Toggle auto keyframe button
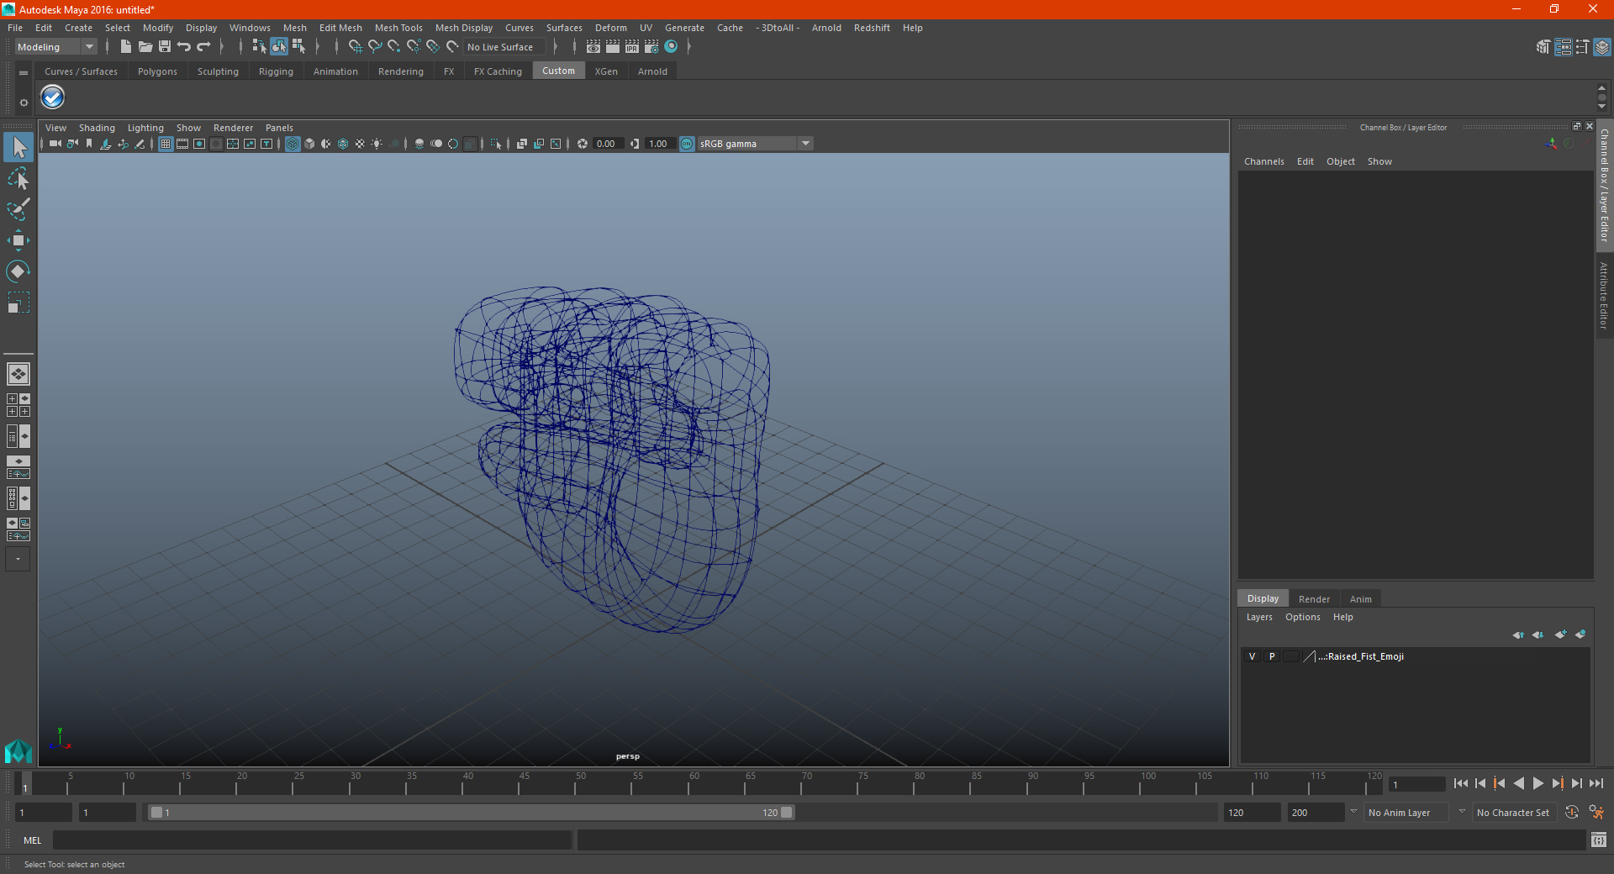 1571,813
